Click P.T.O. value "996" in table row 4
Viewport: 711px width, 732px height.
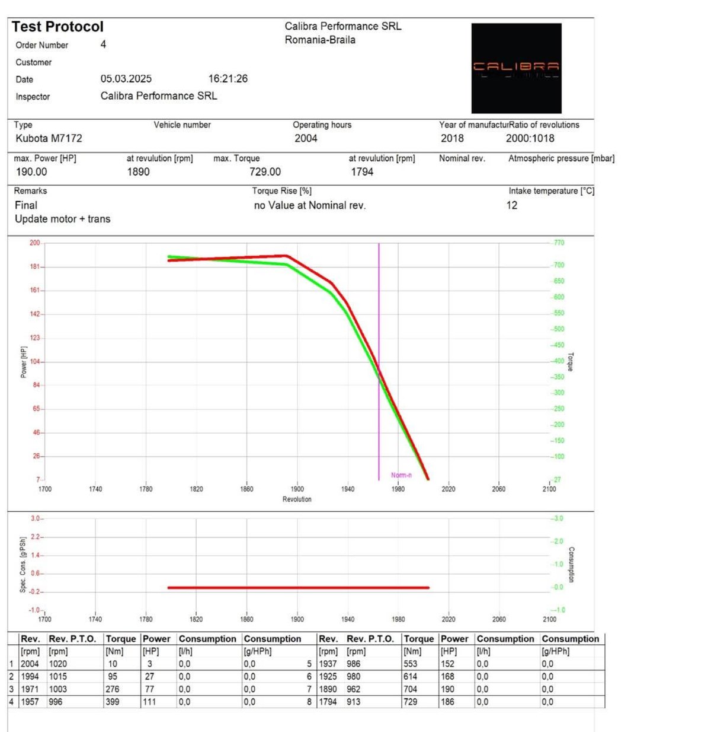(56, 702)
